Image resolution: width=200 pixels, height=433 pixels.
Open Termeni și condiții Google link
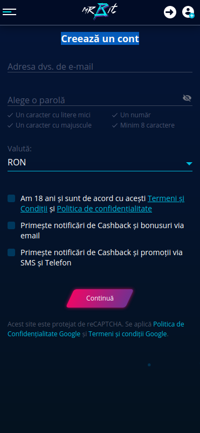click(128, 334)
